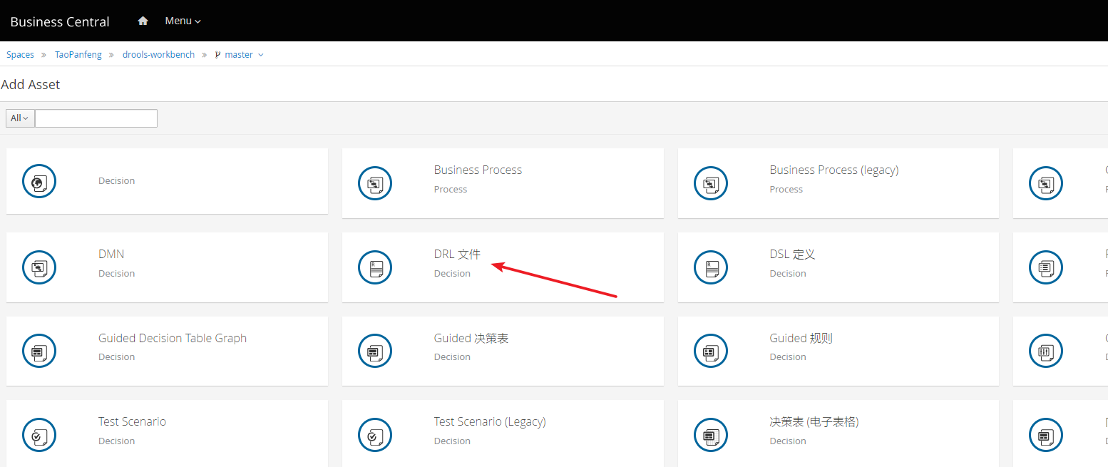Click the Guided 规则 asset icon
Image resolution: width=1108 pixels, height=467 pixels.
711,351
